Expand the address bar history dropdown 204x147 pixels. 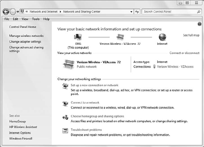132,12
